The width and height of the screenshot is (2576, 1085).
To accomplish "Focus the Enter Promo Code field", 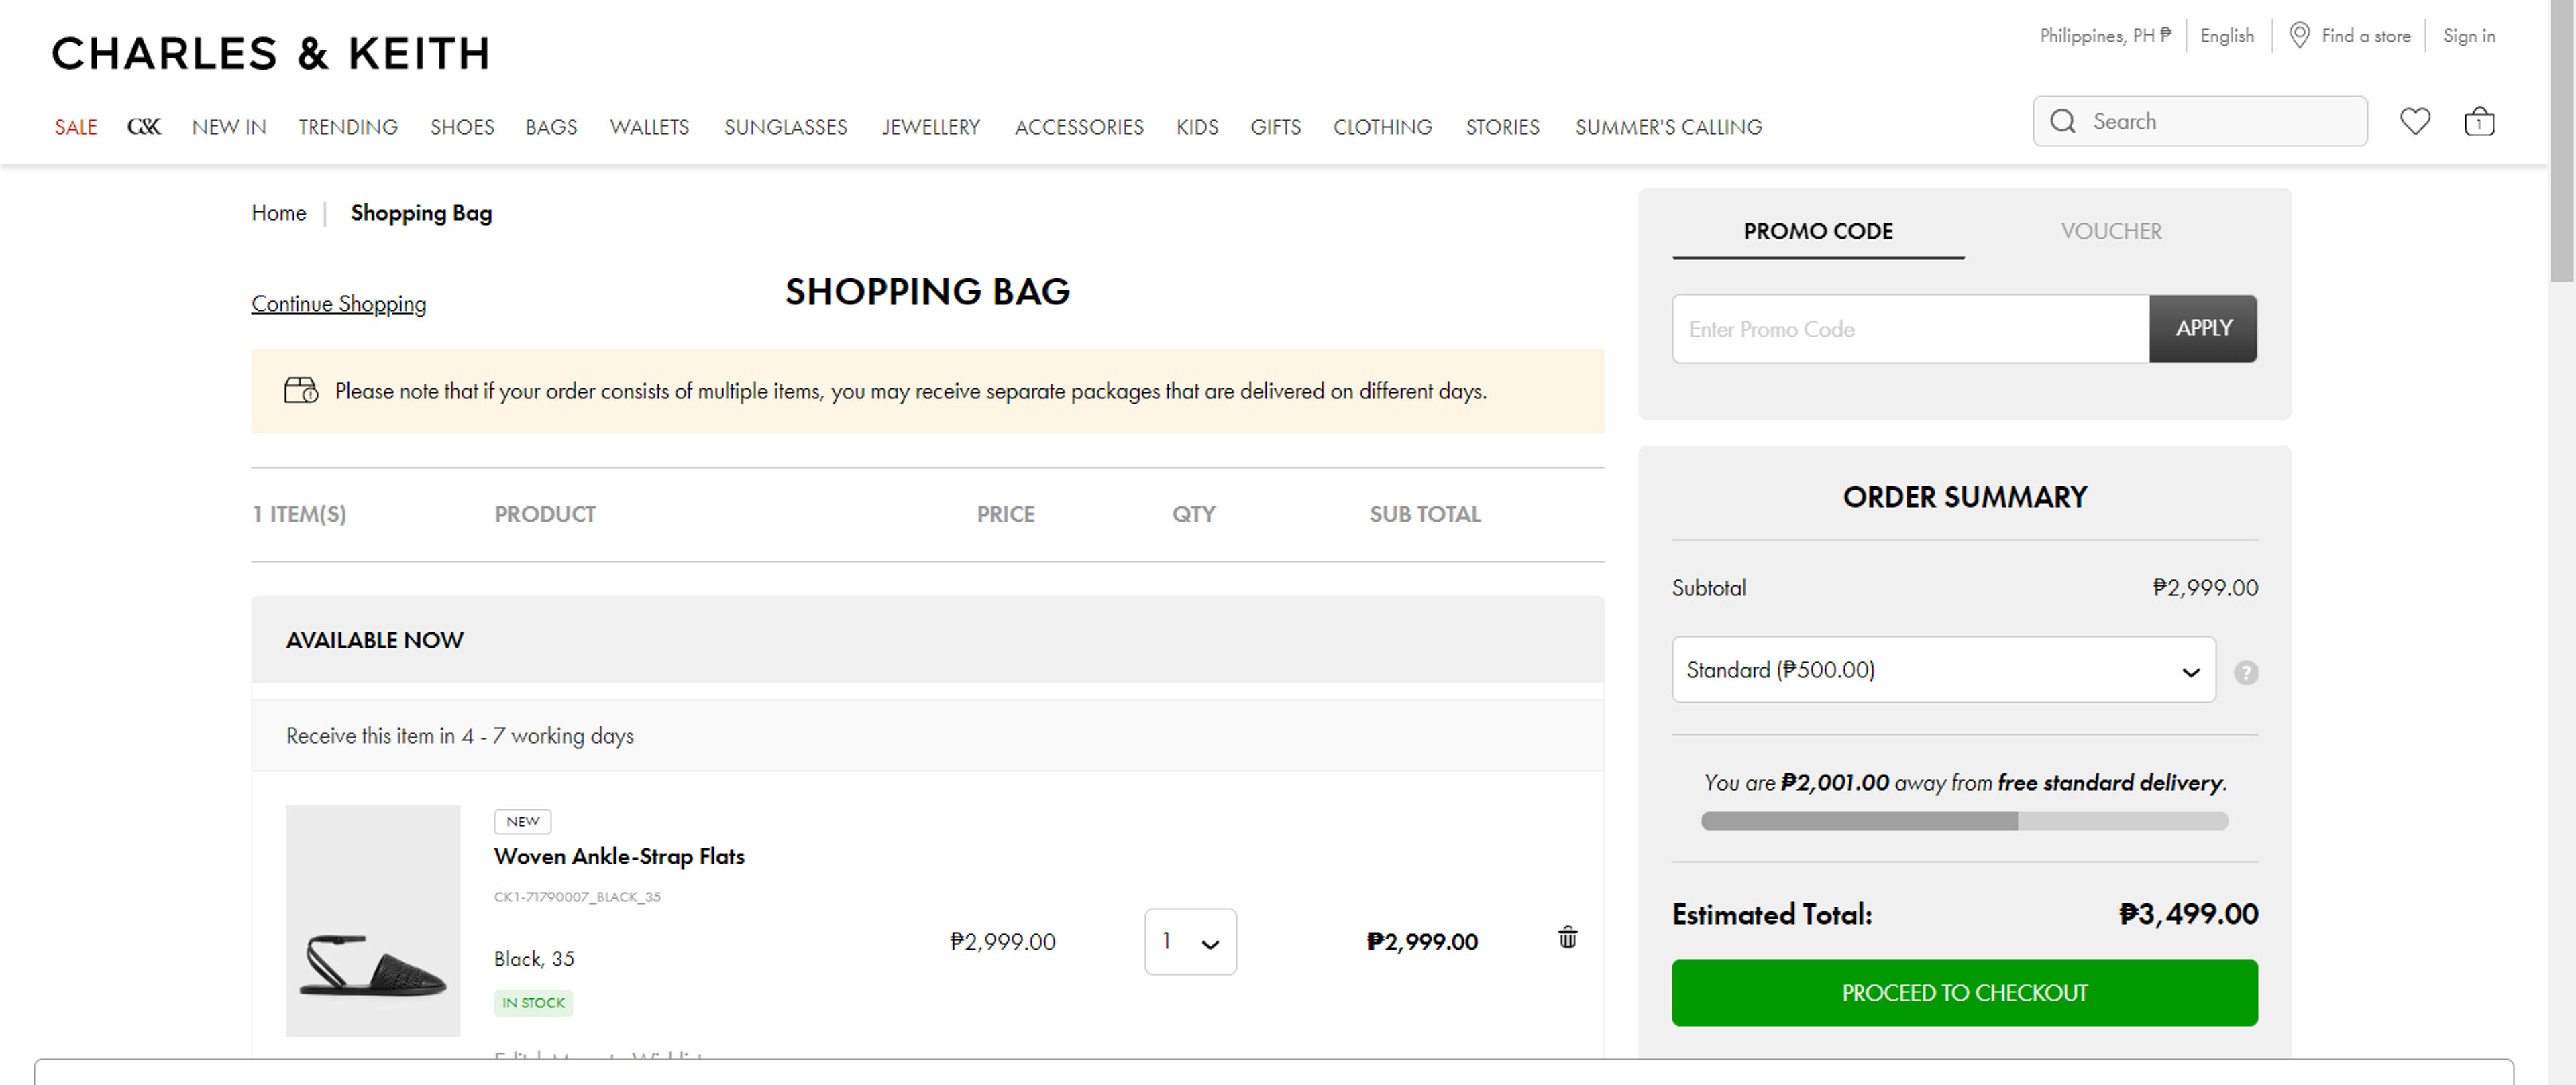I will tap(1909, 328).
